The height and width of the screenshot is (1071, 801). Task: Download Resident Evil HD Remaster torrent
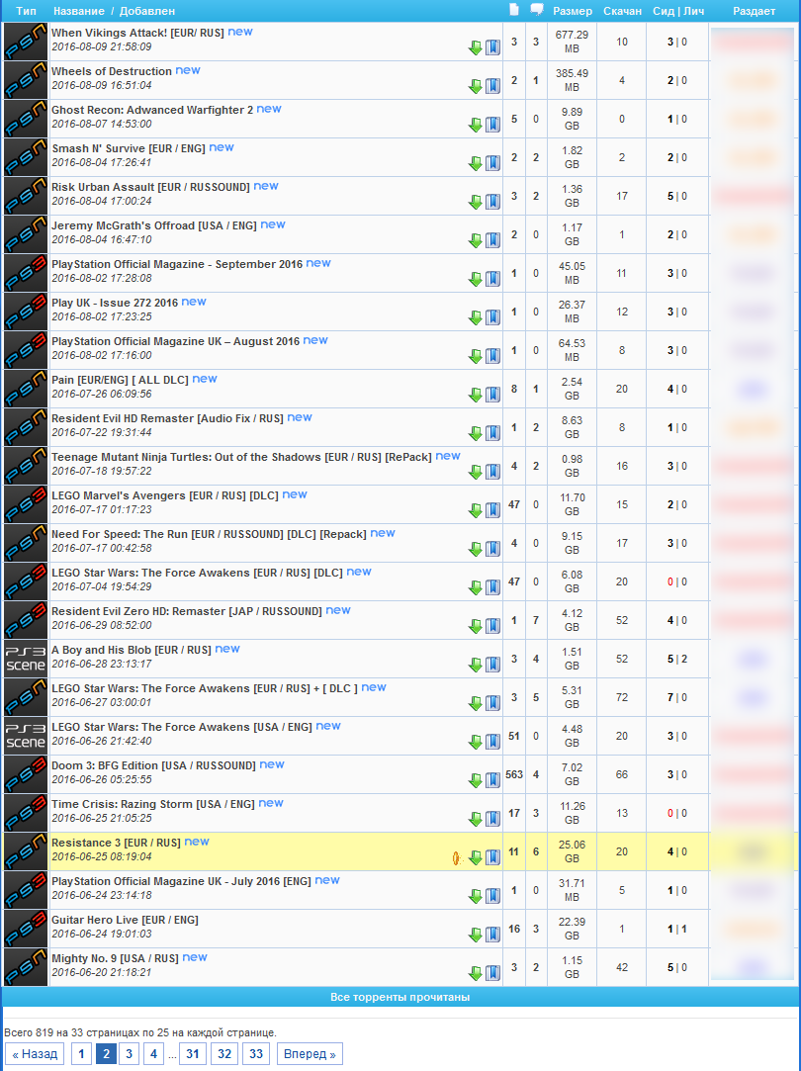pyautogui.click(x=476, y=434)
